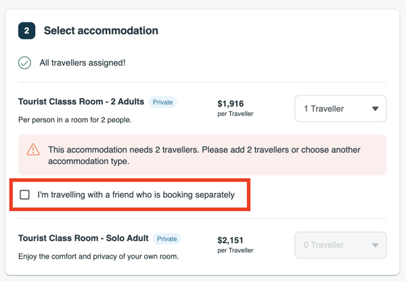Click the orange warning triangle icon
Screen dimensions: 406x281
click(x=33, y=150)
